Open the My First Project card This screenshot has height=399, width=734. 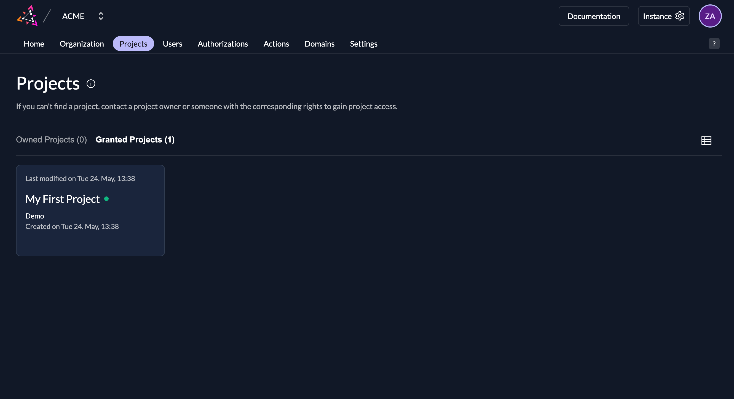click(90, 210)
